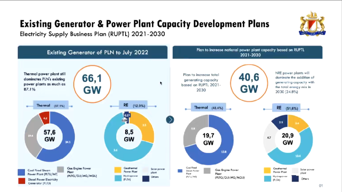Select the gray Gas Engine swatch in the left legend
Image resolution: width=342 pixels, height=192 pixels.
click(x=60, y=169)
